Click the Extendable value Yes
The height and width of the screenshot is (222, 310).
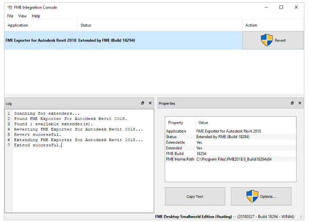tap(199, 142)
